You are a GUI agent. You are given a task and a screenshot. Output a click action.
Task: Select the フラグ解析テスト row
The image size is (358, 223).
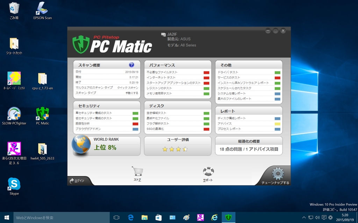(178, 124)
